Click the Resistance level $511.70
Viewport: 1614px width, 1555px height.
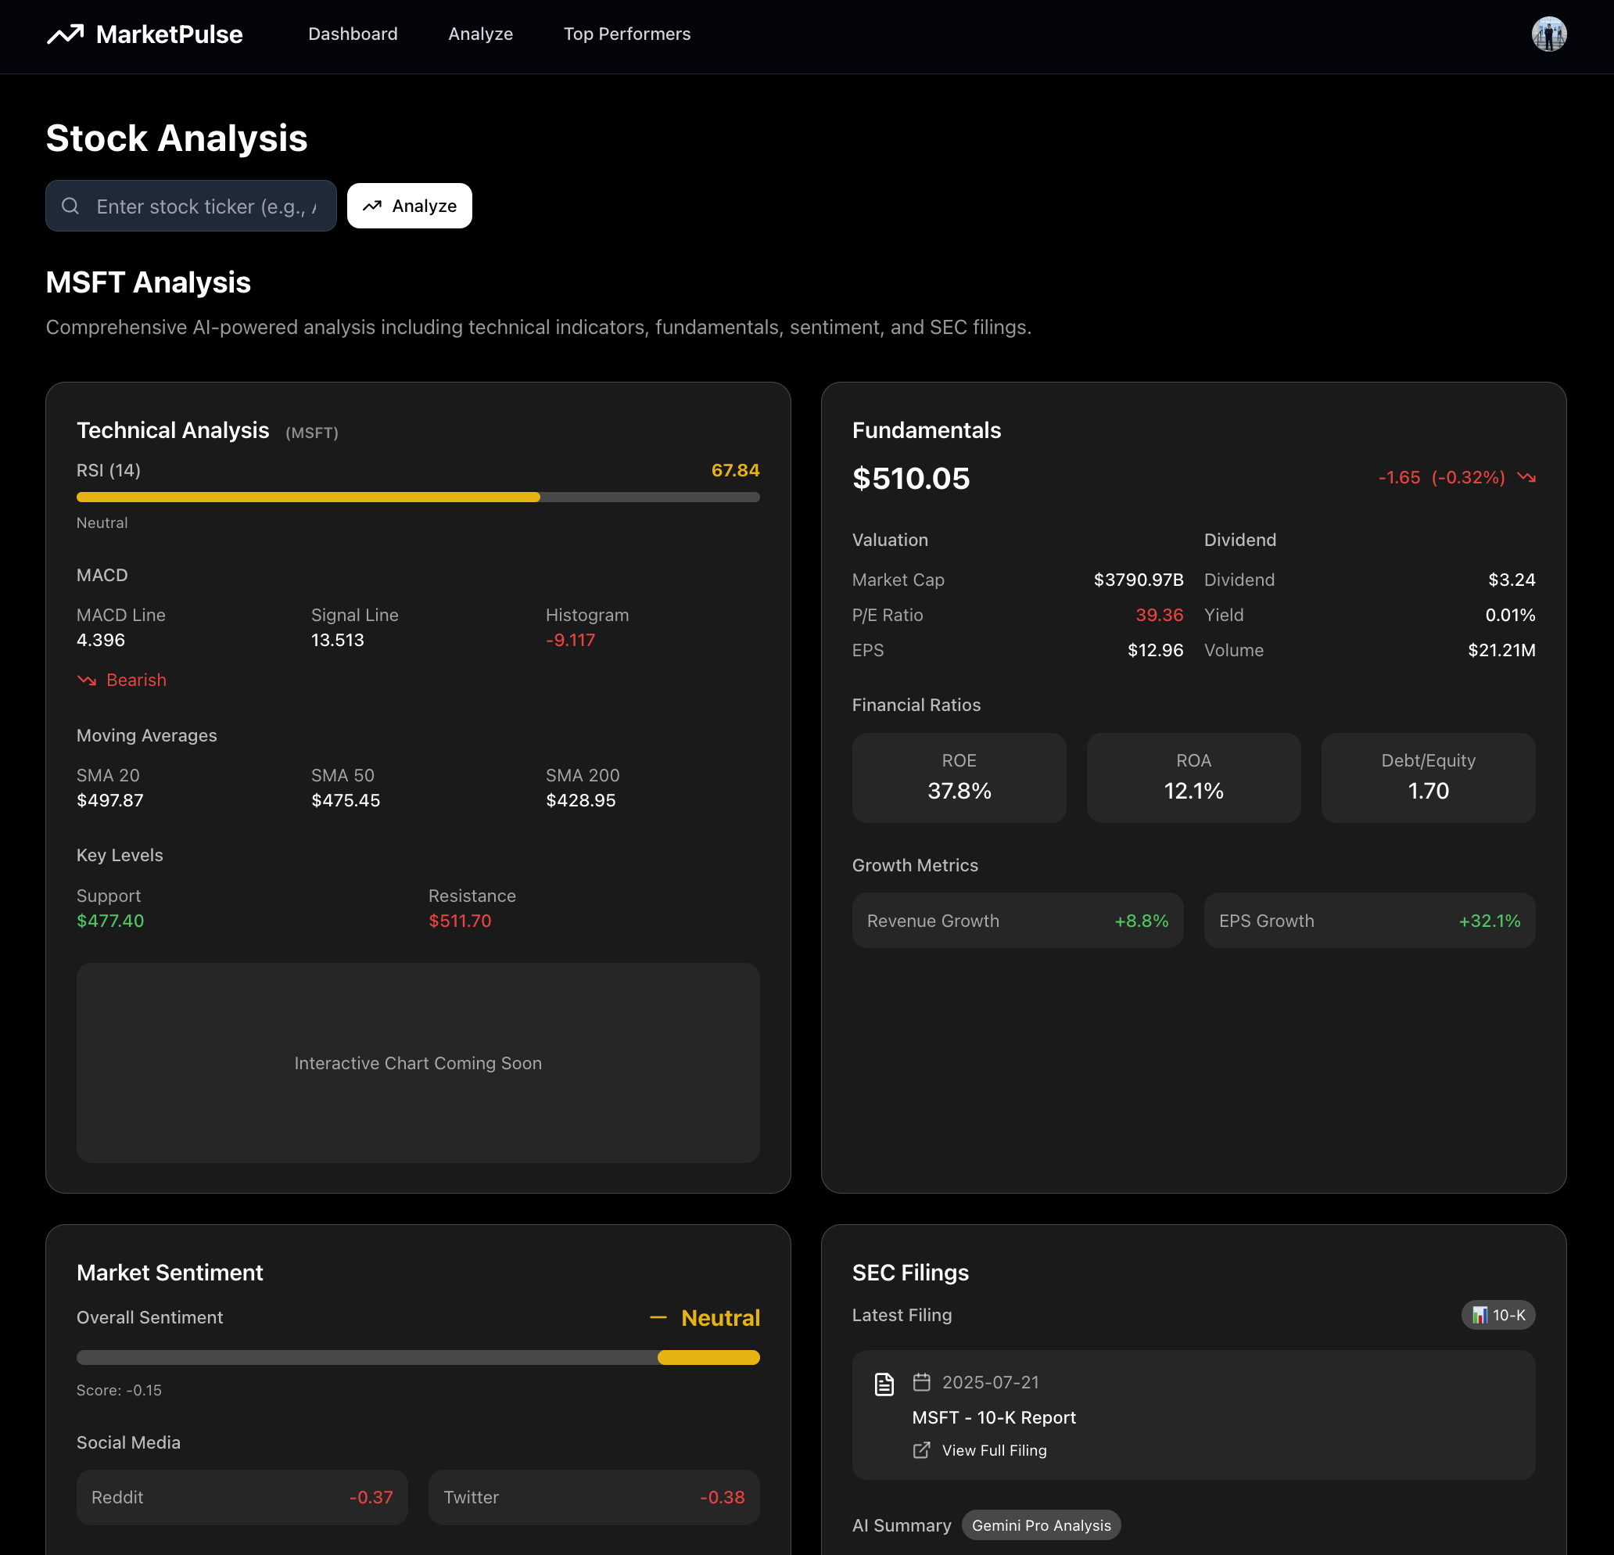pos(460,921)
